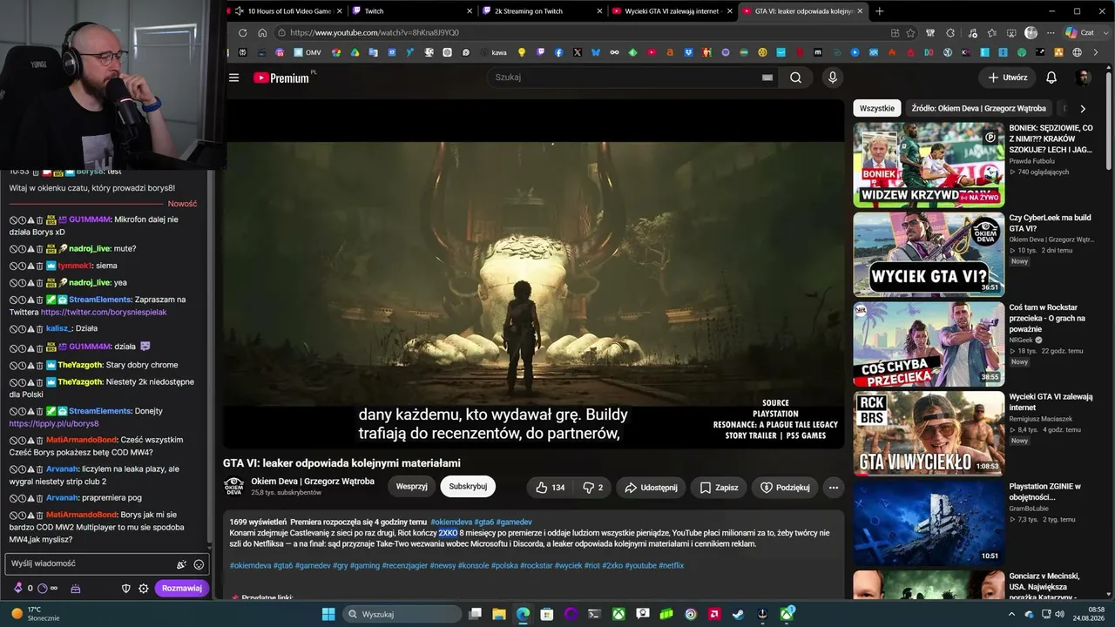Viewport: 1115px width, 627px height.
Task: Reload the page with refresh icon
Action: coord(242,33)
